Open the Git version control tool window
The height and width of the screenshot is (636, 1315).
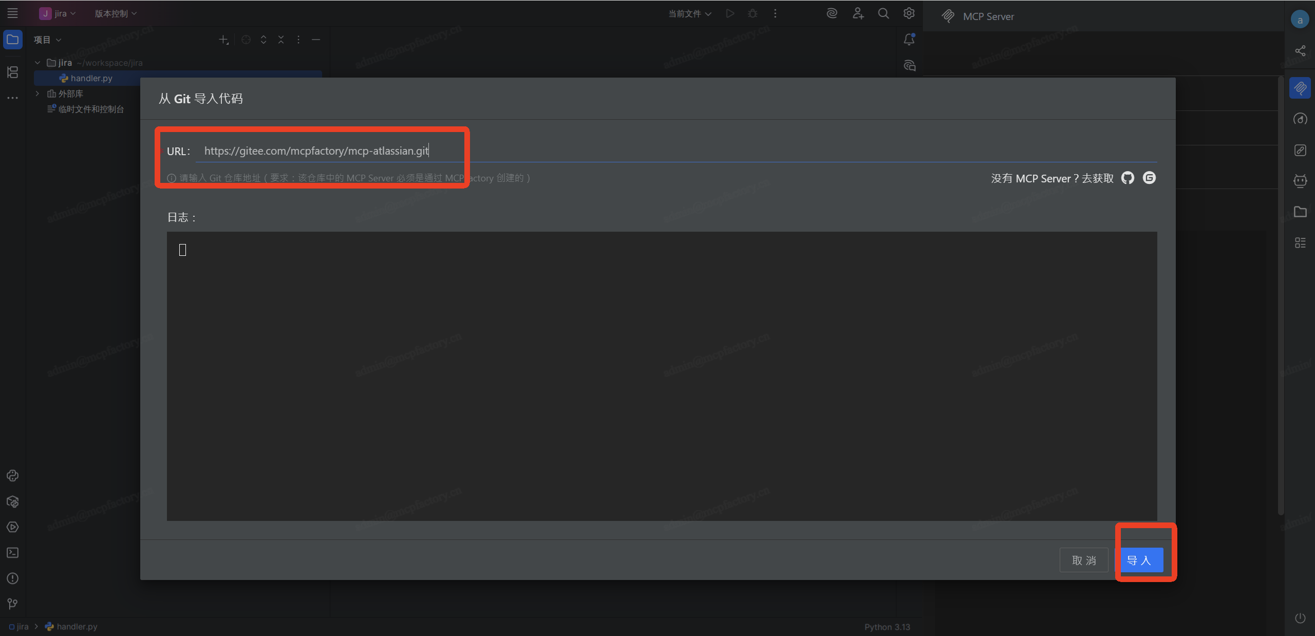pyautogui.click(x=13, y=604)
